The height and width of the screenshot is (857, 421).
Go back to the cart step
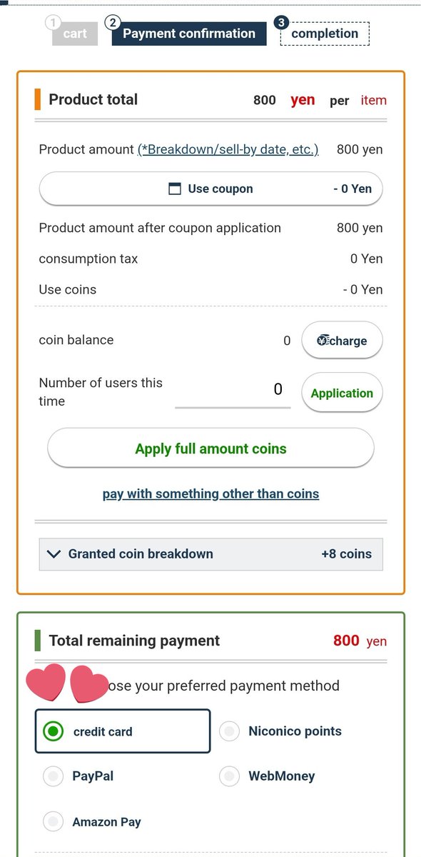point(75,34)
